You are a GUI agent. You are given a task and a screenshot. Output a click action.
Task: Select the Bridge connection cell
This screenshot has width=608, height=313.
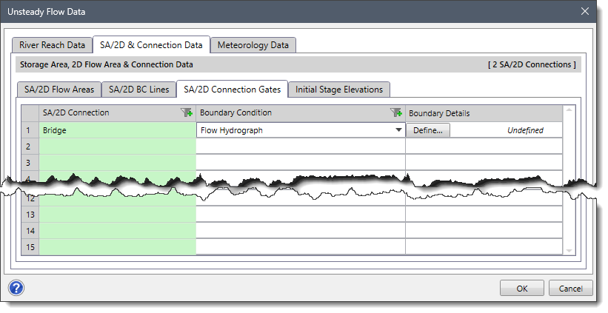pos(117,130)
